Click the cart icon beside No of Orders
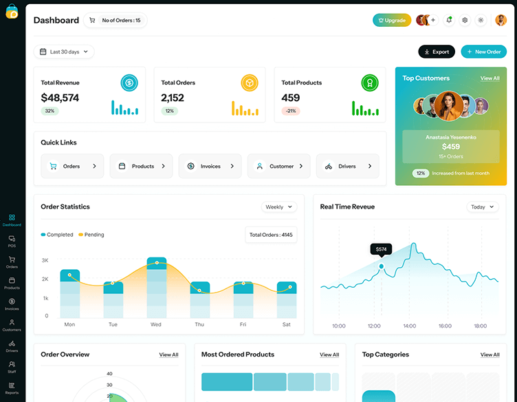The height and width of the screenshot is (402, 517). click(92, 21)
